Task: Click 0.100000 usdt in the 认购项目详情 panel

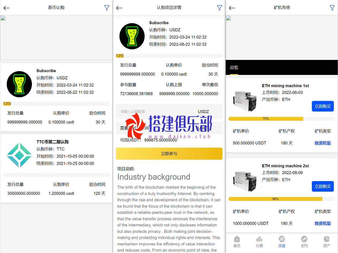Action: pyautogui.click(x=174, y=74)
